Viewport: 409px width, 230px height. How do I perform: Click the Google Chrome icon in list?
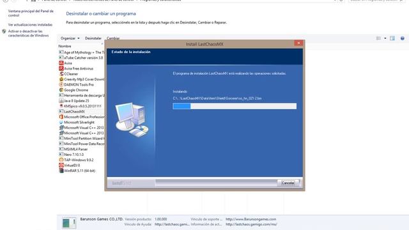pyautogui.click(x=61, y=90)
